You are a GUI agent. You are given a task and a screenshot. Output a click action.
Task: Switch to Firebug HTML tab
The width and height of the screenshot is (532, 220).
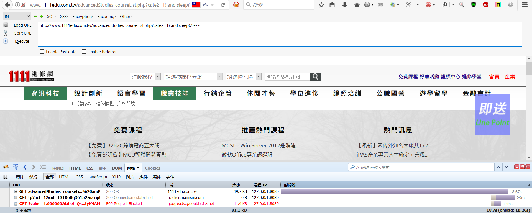click(x=75, y=168)
